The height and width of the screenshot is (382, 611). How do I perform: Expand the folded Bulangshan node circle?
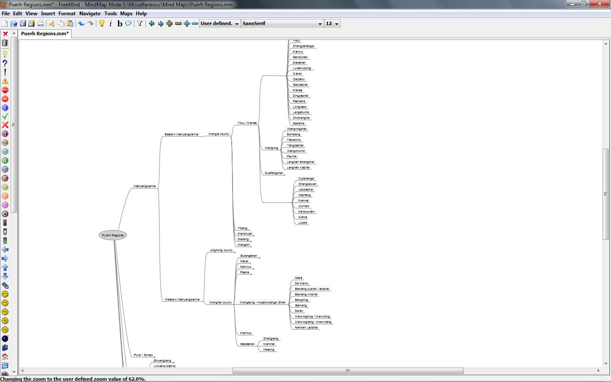pos(259,257)
